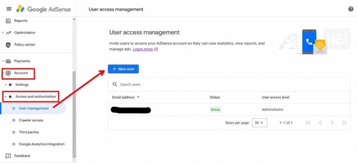This screenshot has height=163, width=357.
Task: Open the help question mark icon
Action: coord(351,9)
